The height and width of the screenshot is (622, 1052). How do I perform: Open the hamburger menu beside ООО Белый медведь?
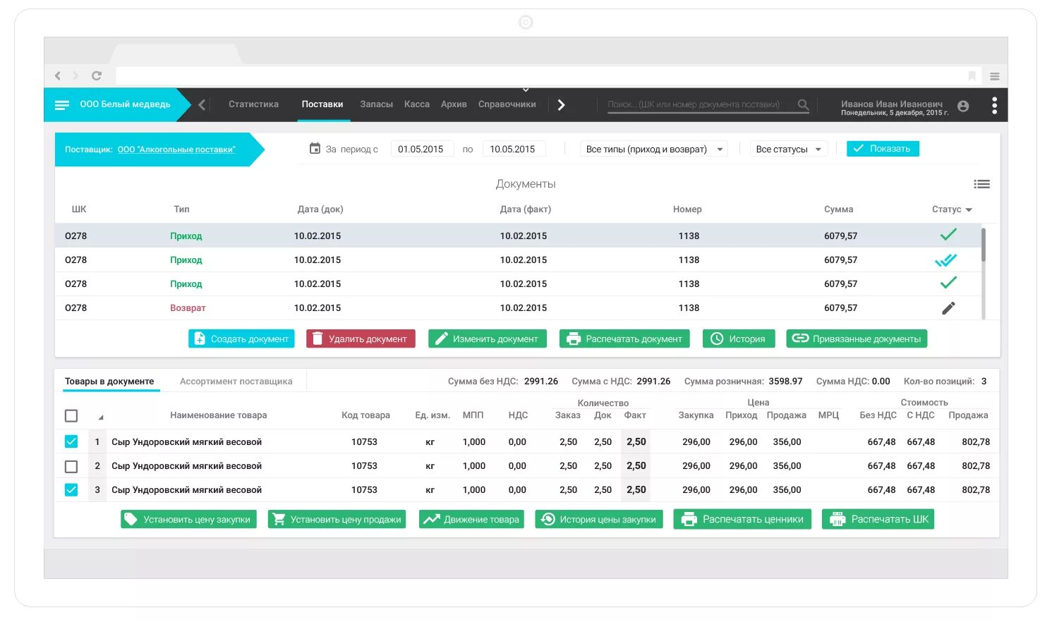(62, 105)
